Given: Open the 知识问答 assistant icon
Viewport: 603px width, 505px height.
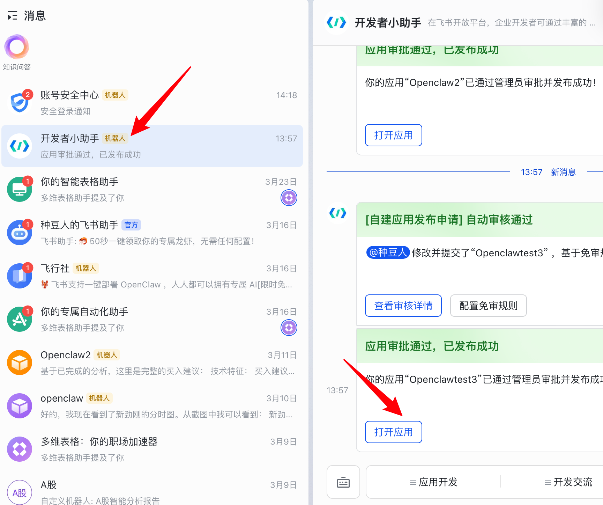Looking at the screenshot, I should (17, 47).
